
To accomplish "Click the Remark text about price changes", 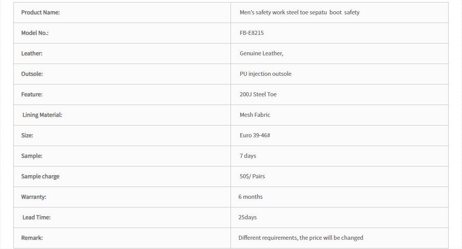I will pos(301,238).
